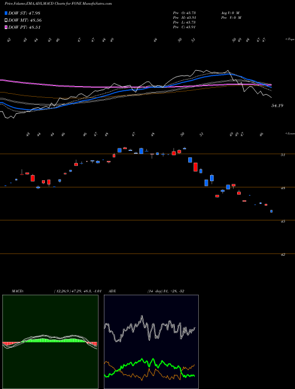Click the last blue candlestick at chart's end
The height and width of the screenshot is (389, 295).
[x=271, y=212]
